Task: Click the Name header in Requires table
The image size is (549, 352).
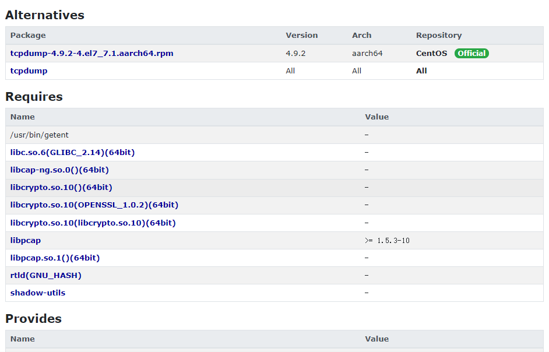Action: click(22, 117)
